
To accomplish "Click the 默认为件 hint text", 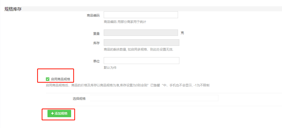I will click(110, 68).
